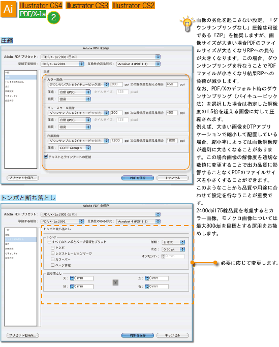The image size is (279, 347).
Task: Open カラー画像 圧縮 自動 (JPEG) dropdown
Action: (x=74, y=92)
